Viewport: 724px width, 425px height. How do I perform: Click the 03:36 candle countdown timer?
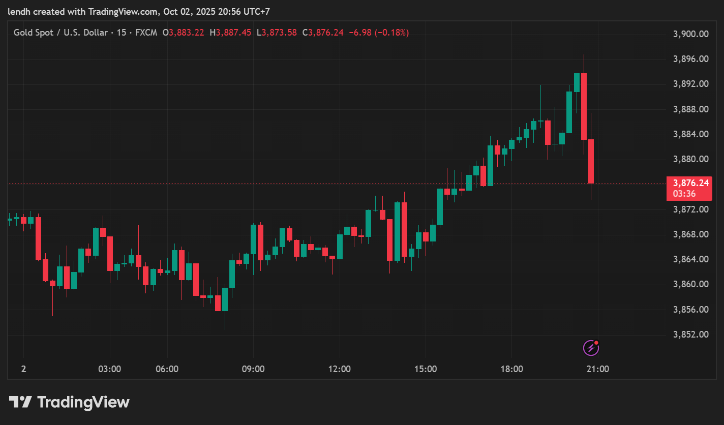pyautogui.click(x=684, y=194)
